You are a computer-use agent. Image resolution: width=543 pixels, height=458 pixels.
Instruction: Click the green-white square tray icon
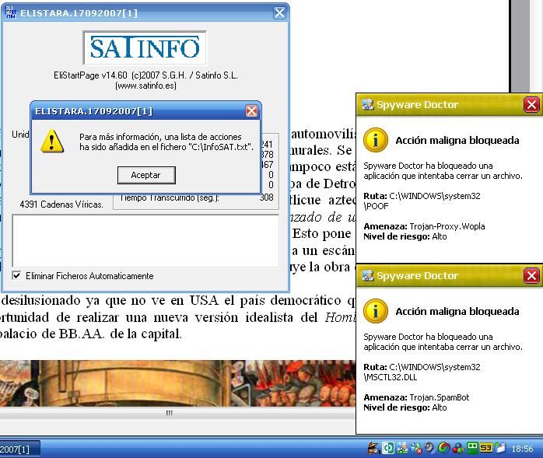(388, 448)
